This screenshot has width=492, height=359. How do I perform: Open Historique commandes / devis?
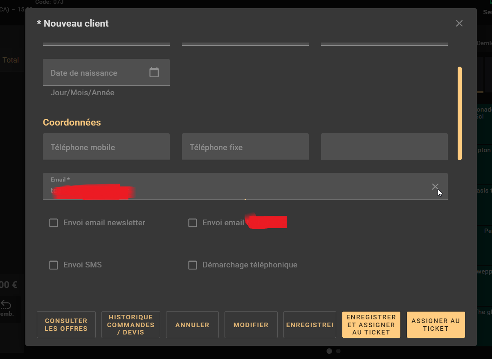coord(131,325)
